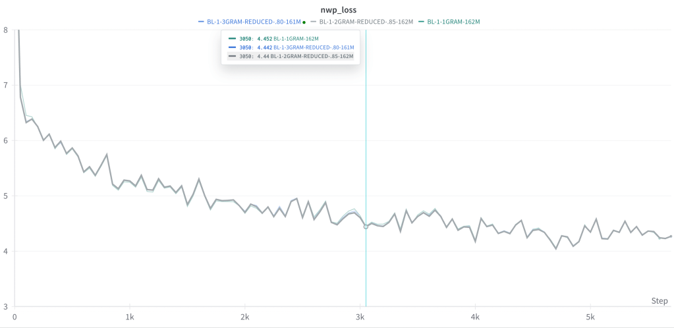Viewport: 674px width, 328px height.
Task: Click the teal swatch in the tooltip
Action: pos(231,38)
